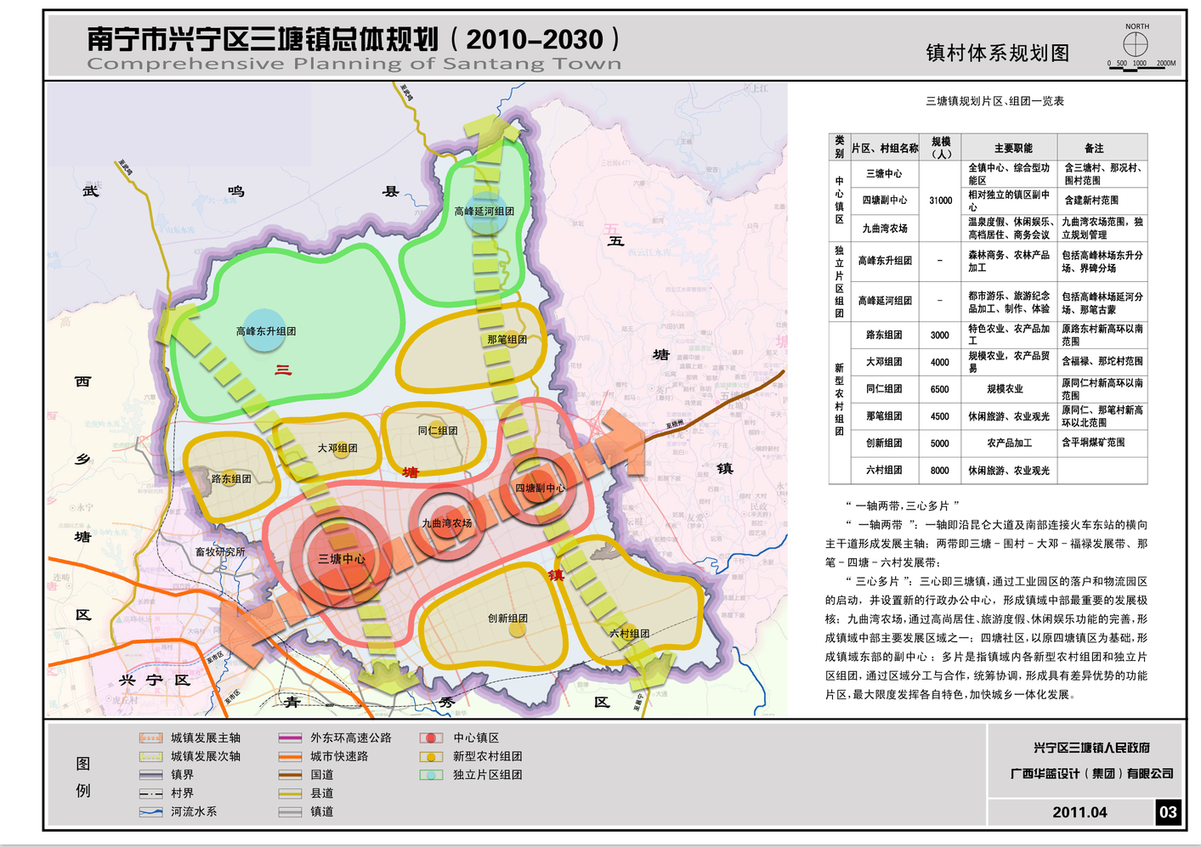Select the 城镇发展次轴 legend symbol
The width and height of the screenshot is (1201, 847).
pyautogui.click(x=150, y=756)
